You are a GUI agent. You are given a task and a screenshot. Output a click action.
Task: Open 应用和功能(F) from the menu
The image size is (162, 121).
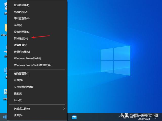(x=37, y=5)
